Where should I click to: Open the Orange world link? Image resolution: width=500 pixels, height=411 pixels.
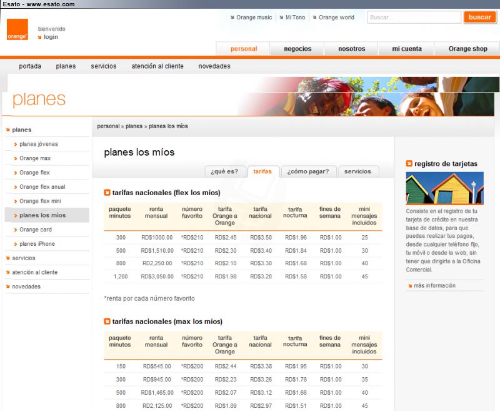click(x=336, y=18)
